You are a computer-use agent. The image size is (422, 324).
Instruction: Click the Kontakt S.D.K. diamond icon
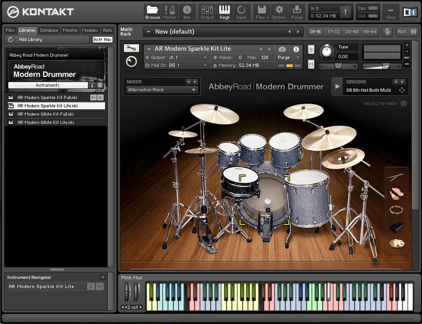point(387,31)
